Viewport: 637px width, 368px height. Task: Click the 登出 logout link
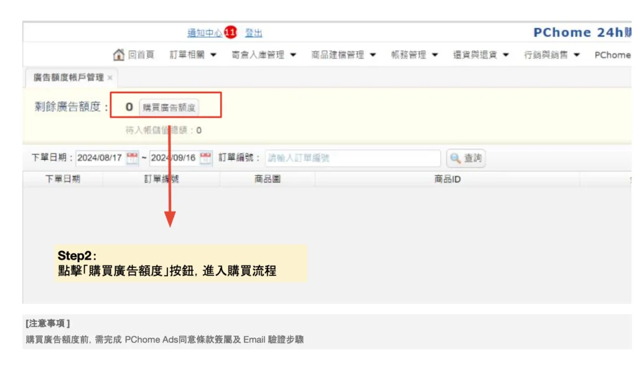(x=253, y=33)
